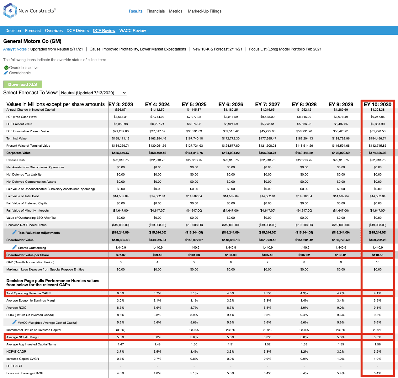Click the Overrideable pencil legend icon

(6, 73)
